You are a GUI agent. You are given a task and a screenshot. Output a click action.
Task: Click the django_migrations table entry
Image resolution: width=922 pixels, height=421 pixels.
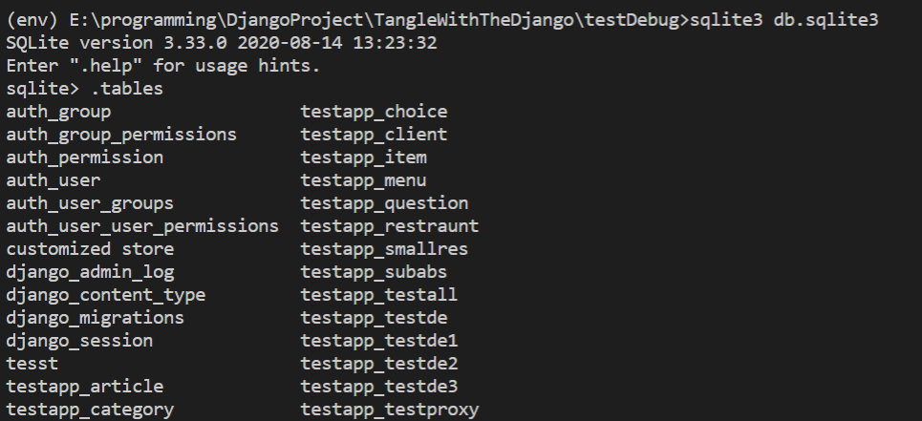[x=96, y=318]
